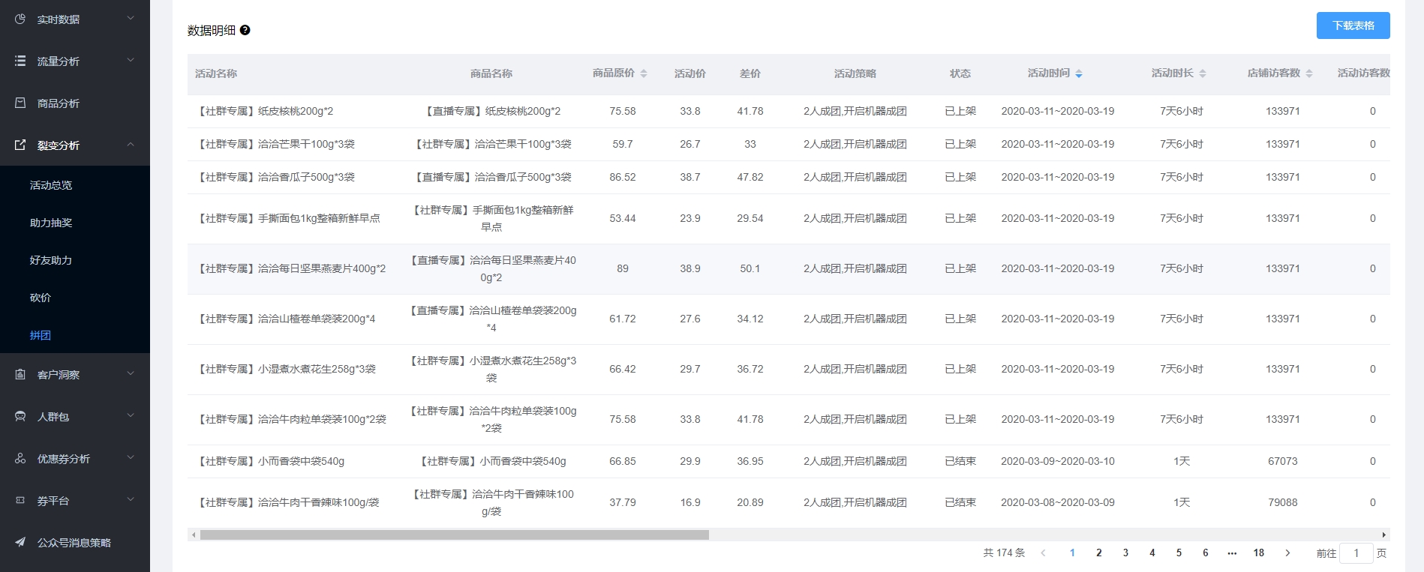The width and height of the screenshot is (1424, 572).
Task: Open the 助力抽奖 submenu item
Action: (x=51, y=223)
